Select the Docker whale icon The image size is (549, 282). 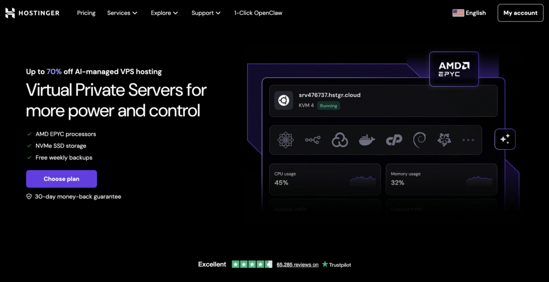pyautogui.click(x=367, y=140)
